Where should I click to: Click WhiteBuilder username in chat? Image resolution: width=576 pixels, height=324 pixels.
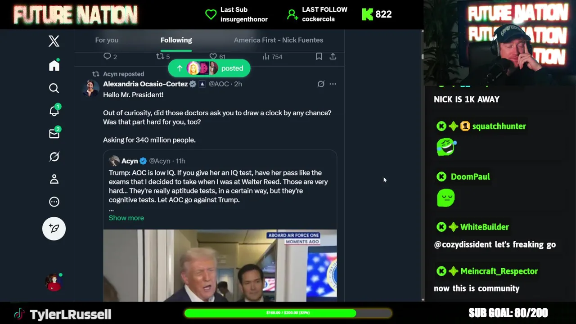coord(485,227)
